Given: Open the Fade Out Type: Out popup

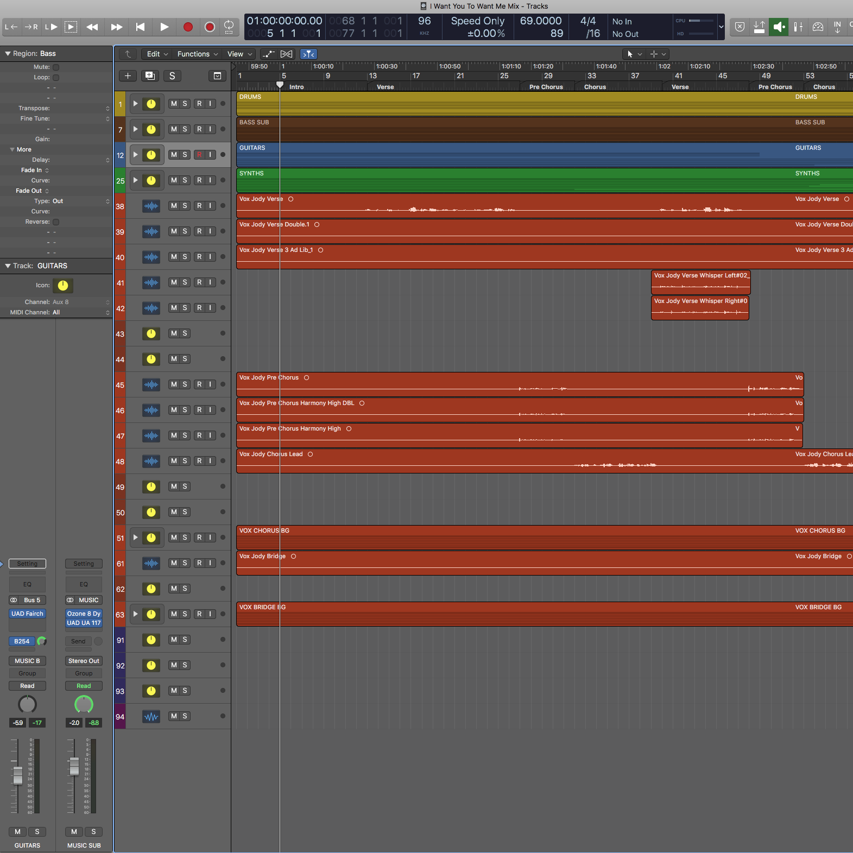Looking at the screenshot, I should (81, 201).
